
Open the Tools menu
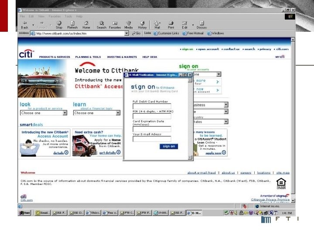(68, 16)
